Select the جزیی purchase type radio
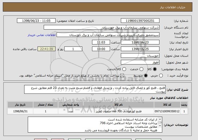 [161, 76]
